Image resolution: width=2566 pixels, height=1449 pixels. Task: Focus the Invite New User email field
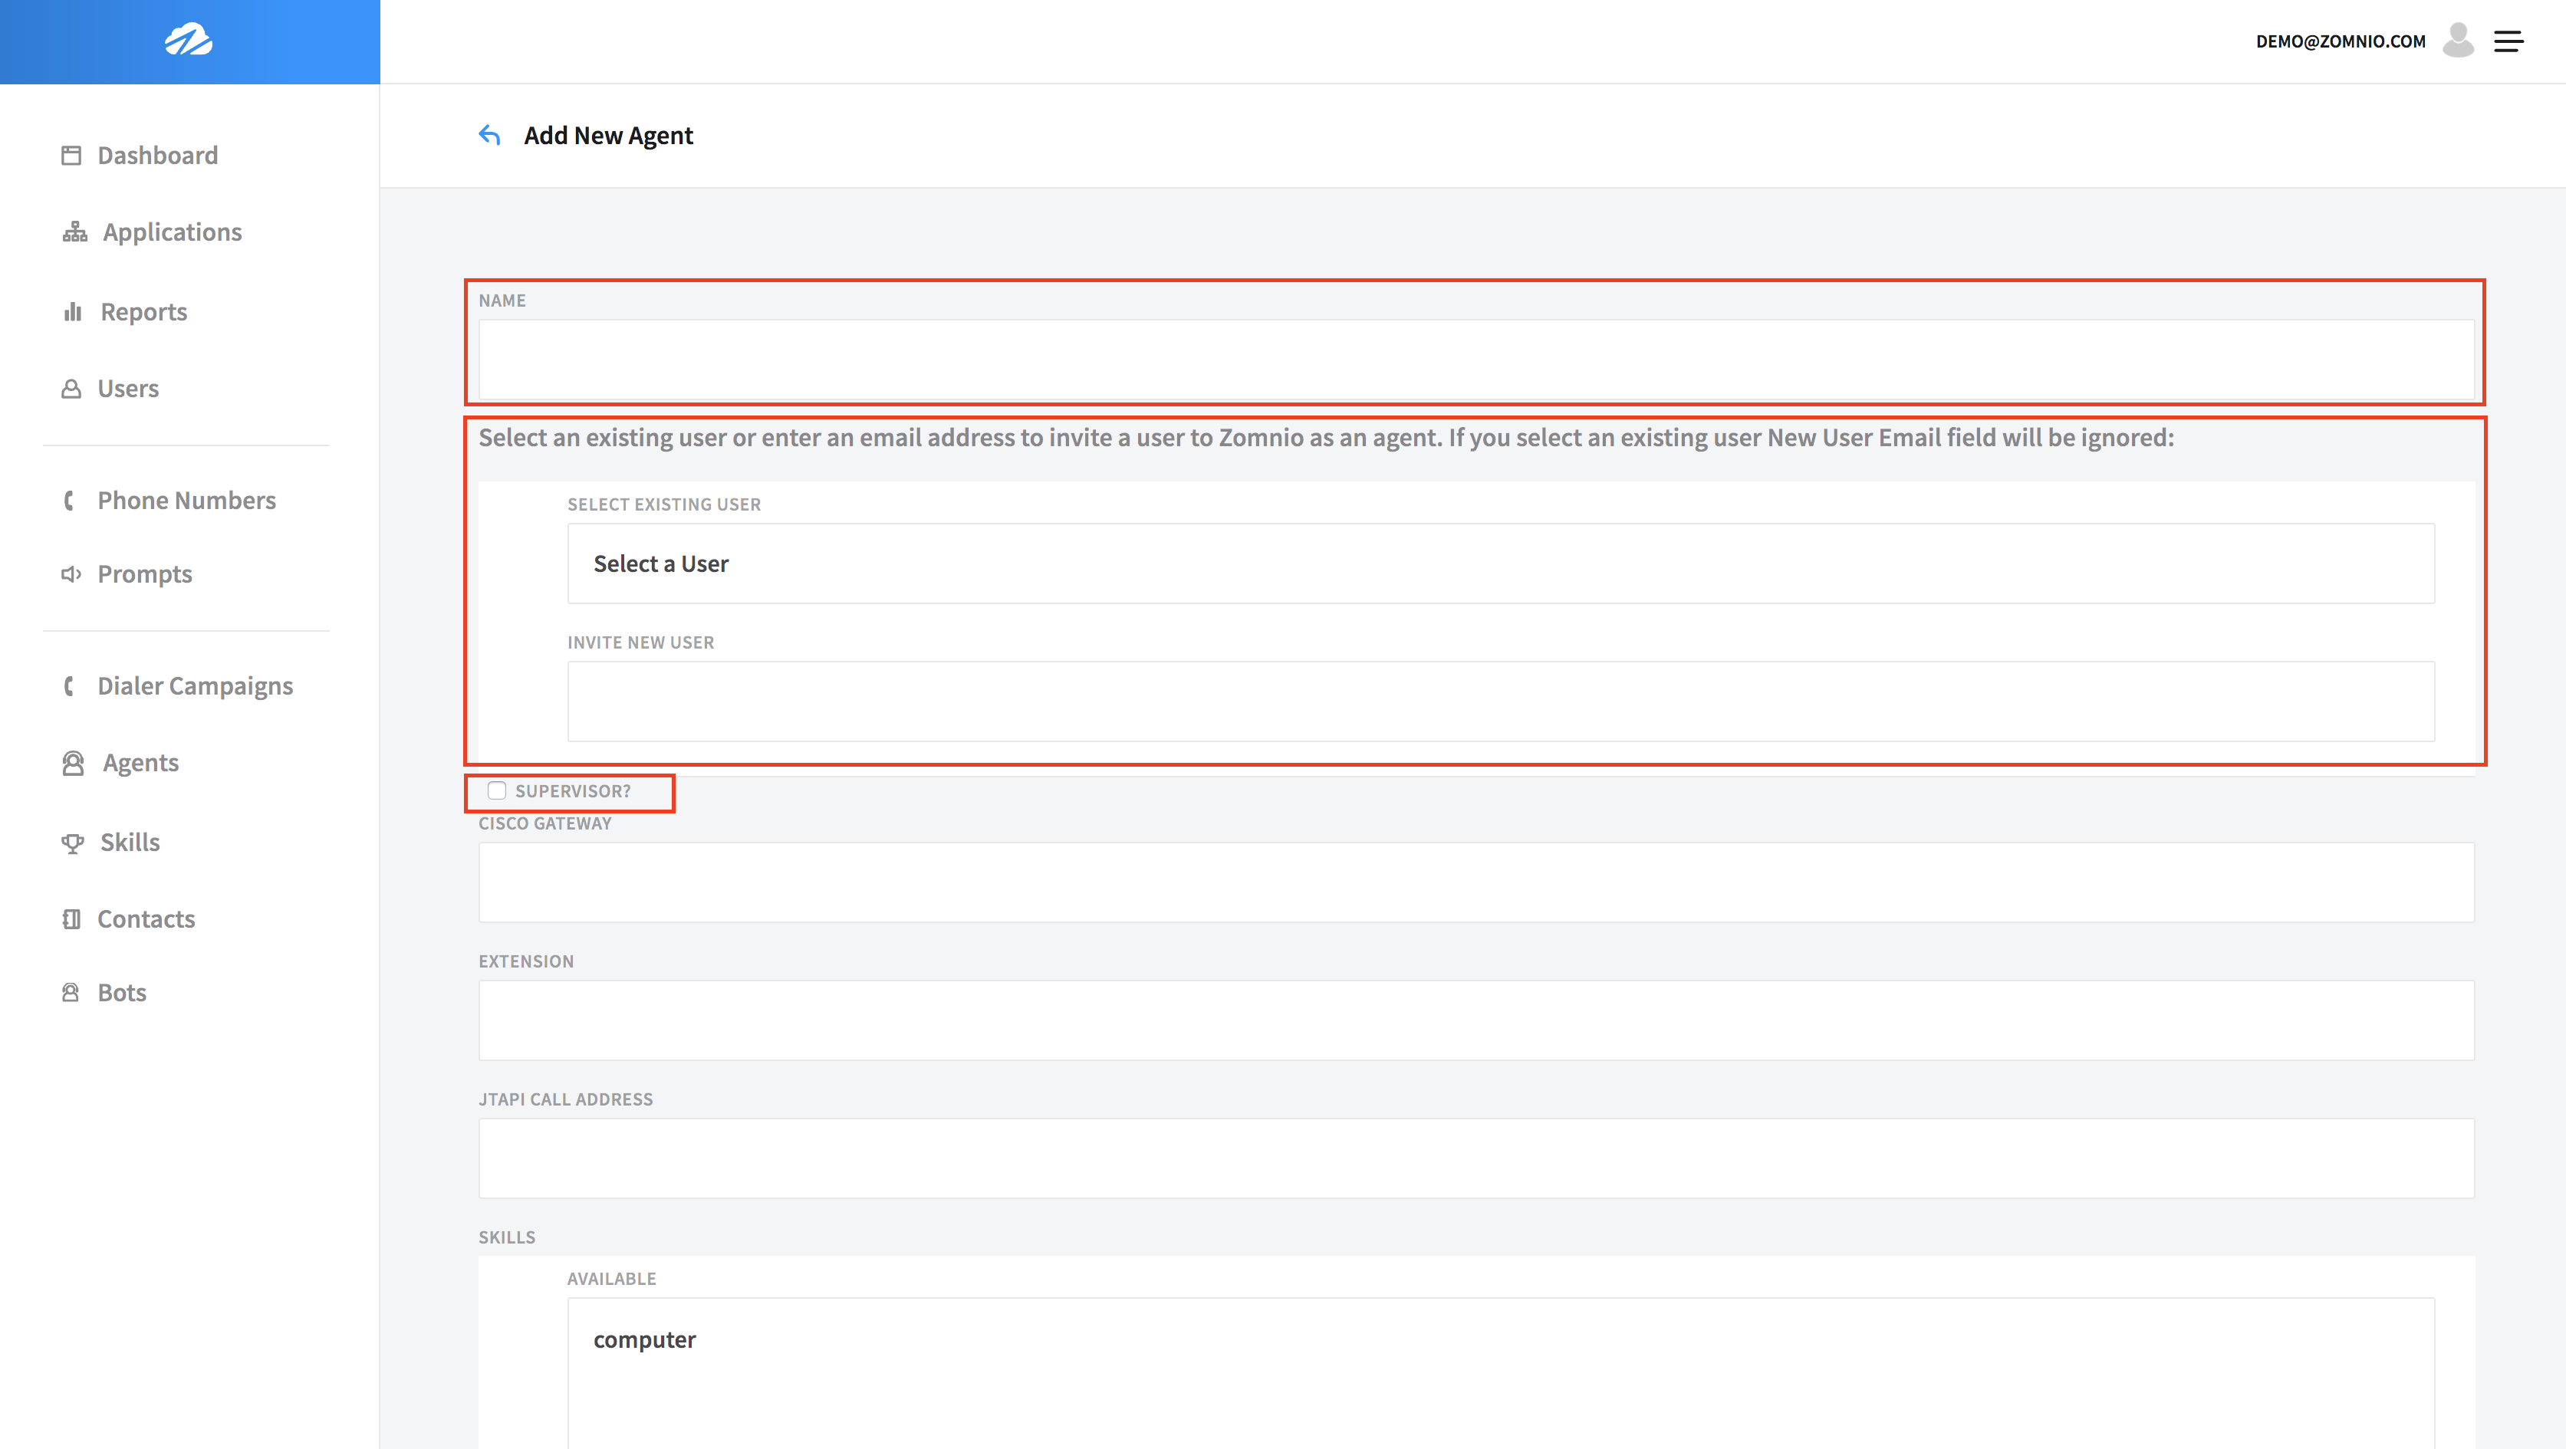pyautogui.click(x=1500, y=702)
